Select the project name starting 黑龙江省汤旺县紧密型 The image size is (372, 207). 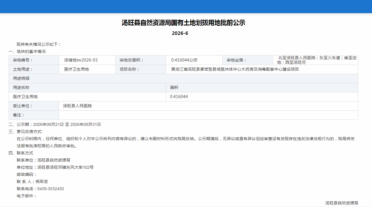click(x=235, y=69)
